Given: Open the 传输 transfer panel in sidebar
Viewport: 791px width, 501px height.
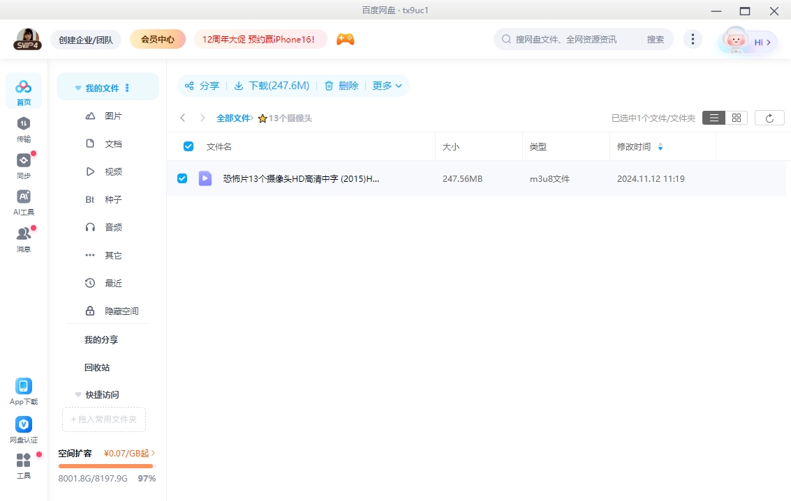Looking at the screenshot, I should click(x=24, y=128).
